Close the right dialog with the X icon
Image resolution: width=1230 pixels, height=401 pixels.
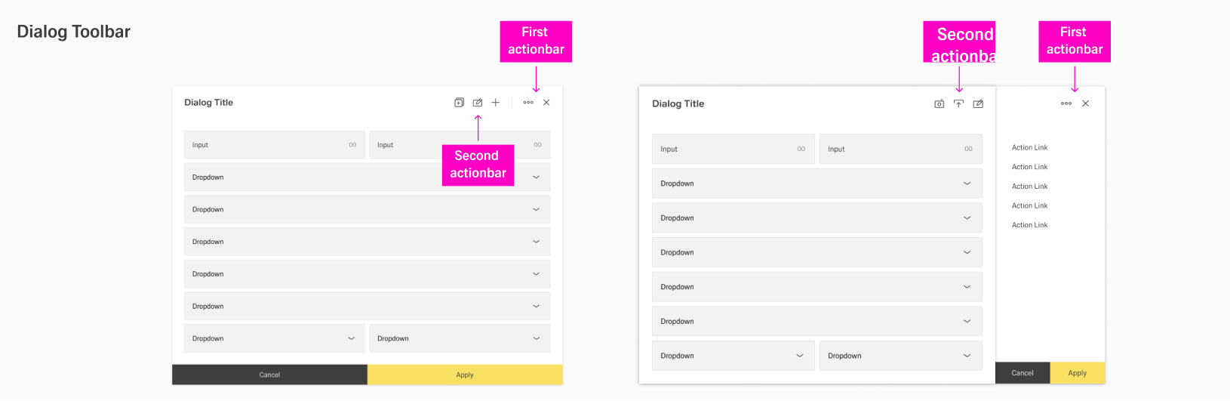tap(1086, 103)
